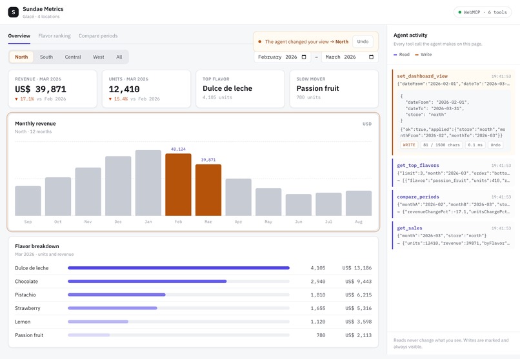The height and width of the screenshot is (359, 520).
Task: Click the Passion fruit progress bar
Action: point(179,335)
